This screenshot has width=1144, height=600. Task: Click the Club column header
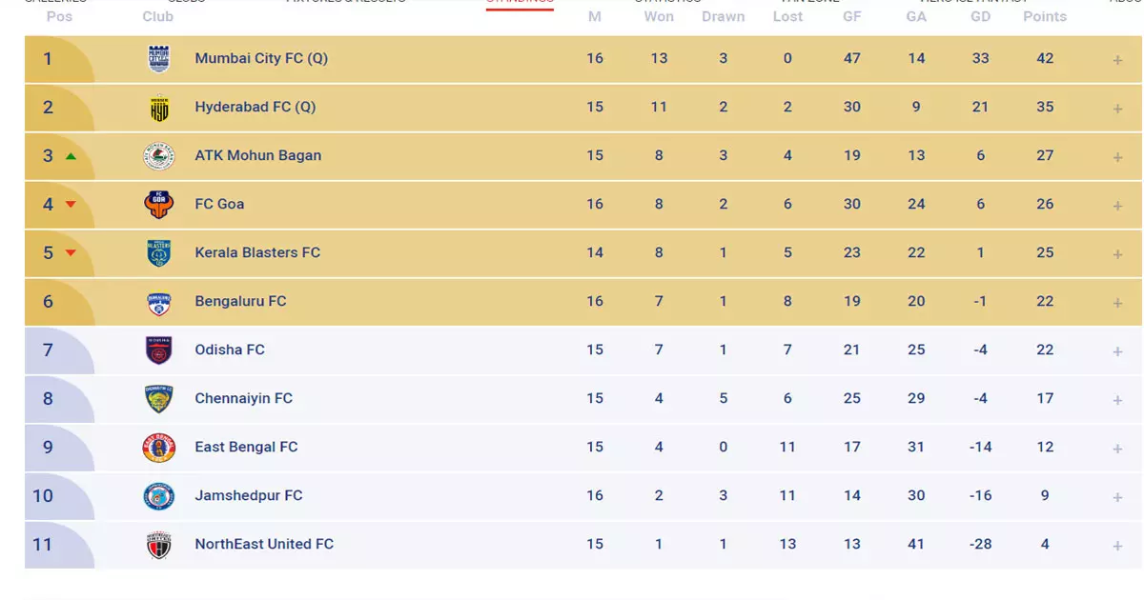pyautogui.click(x=158, y=16)
